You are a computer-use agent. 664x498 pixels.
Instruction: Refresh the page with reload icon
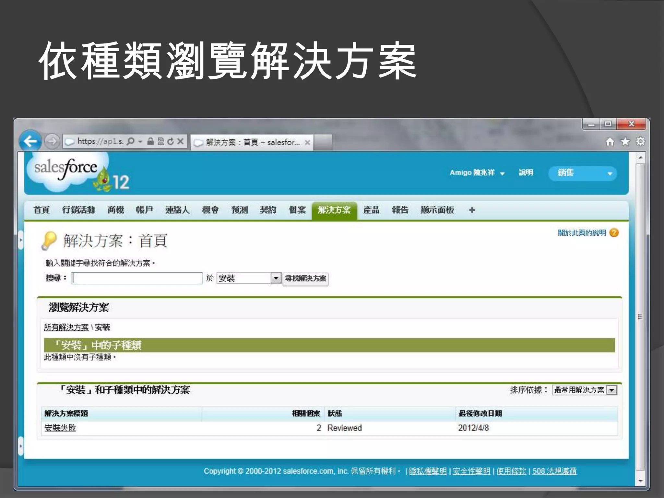point(171,141)
